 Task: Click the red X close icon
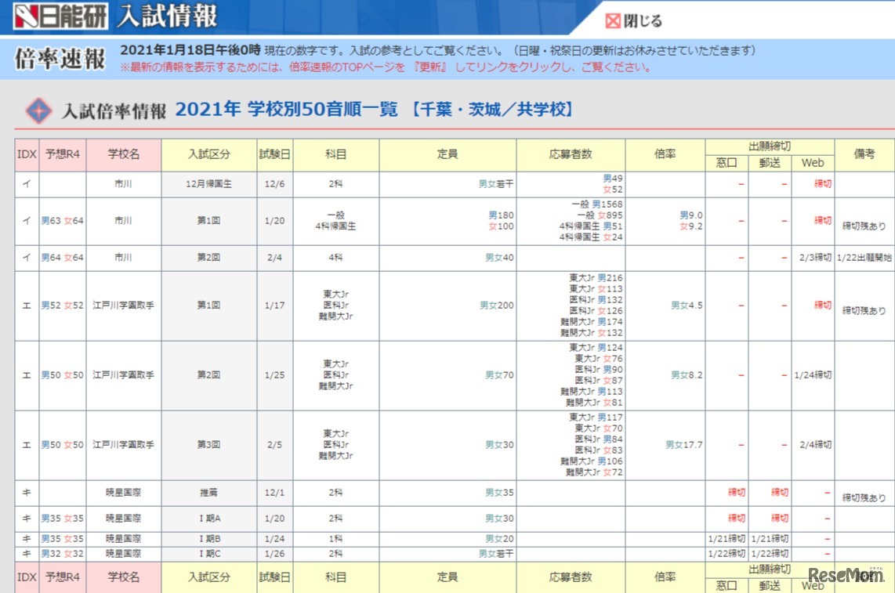click(612, 21)
